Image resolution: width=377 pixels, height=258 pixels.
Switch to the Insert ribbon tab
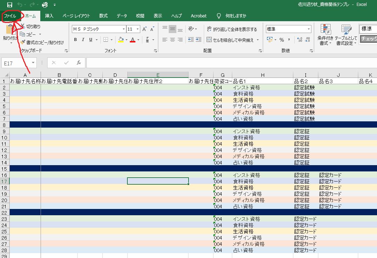pos(49,16)
